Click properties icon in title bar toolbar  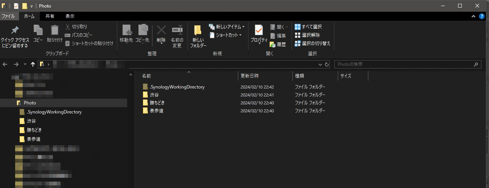16,6
